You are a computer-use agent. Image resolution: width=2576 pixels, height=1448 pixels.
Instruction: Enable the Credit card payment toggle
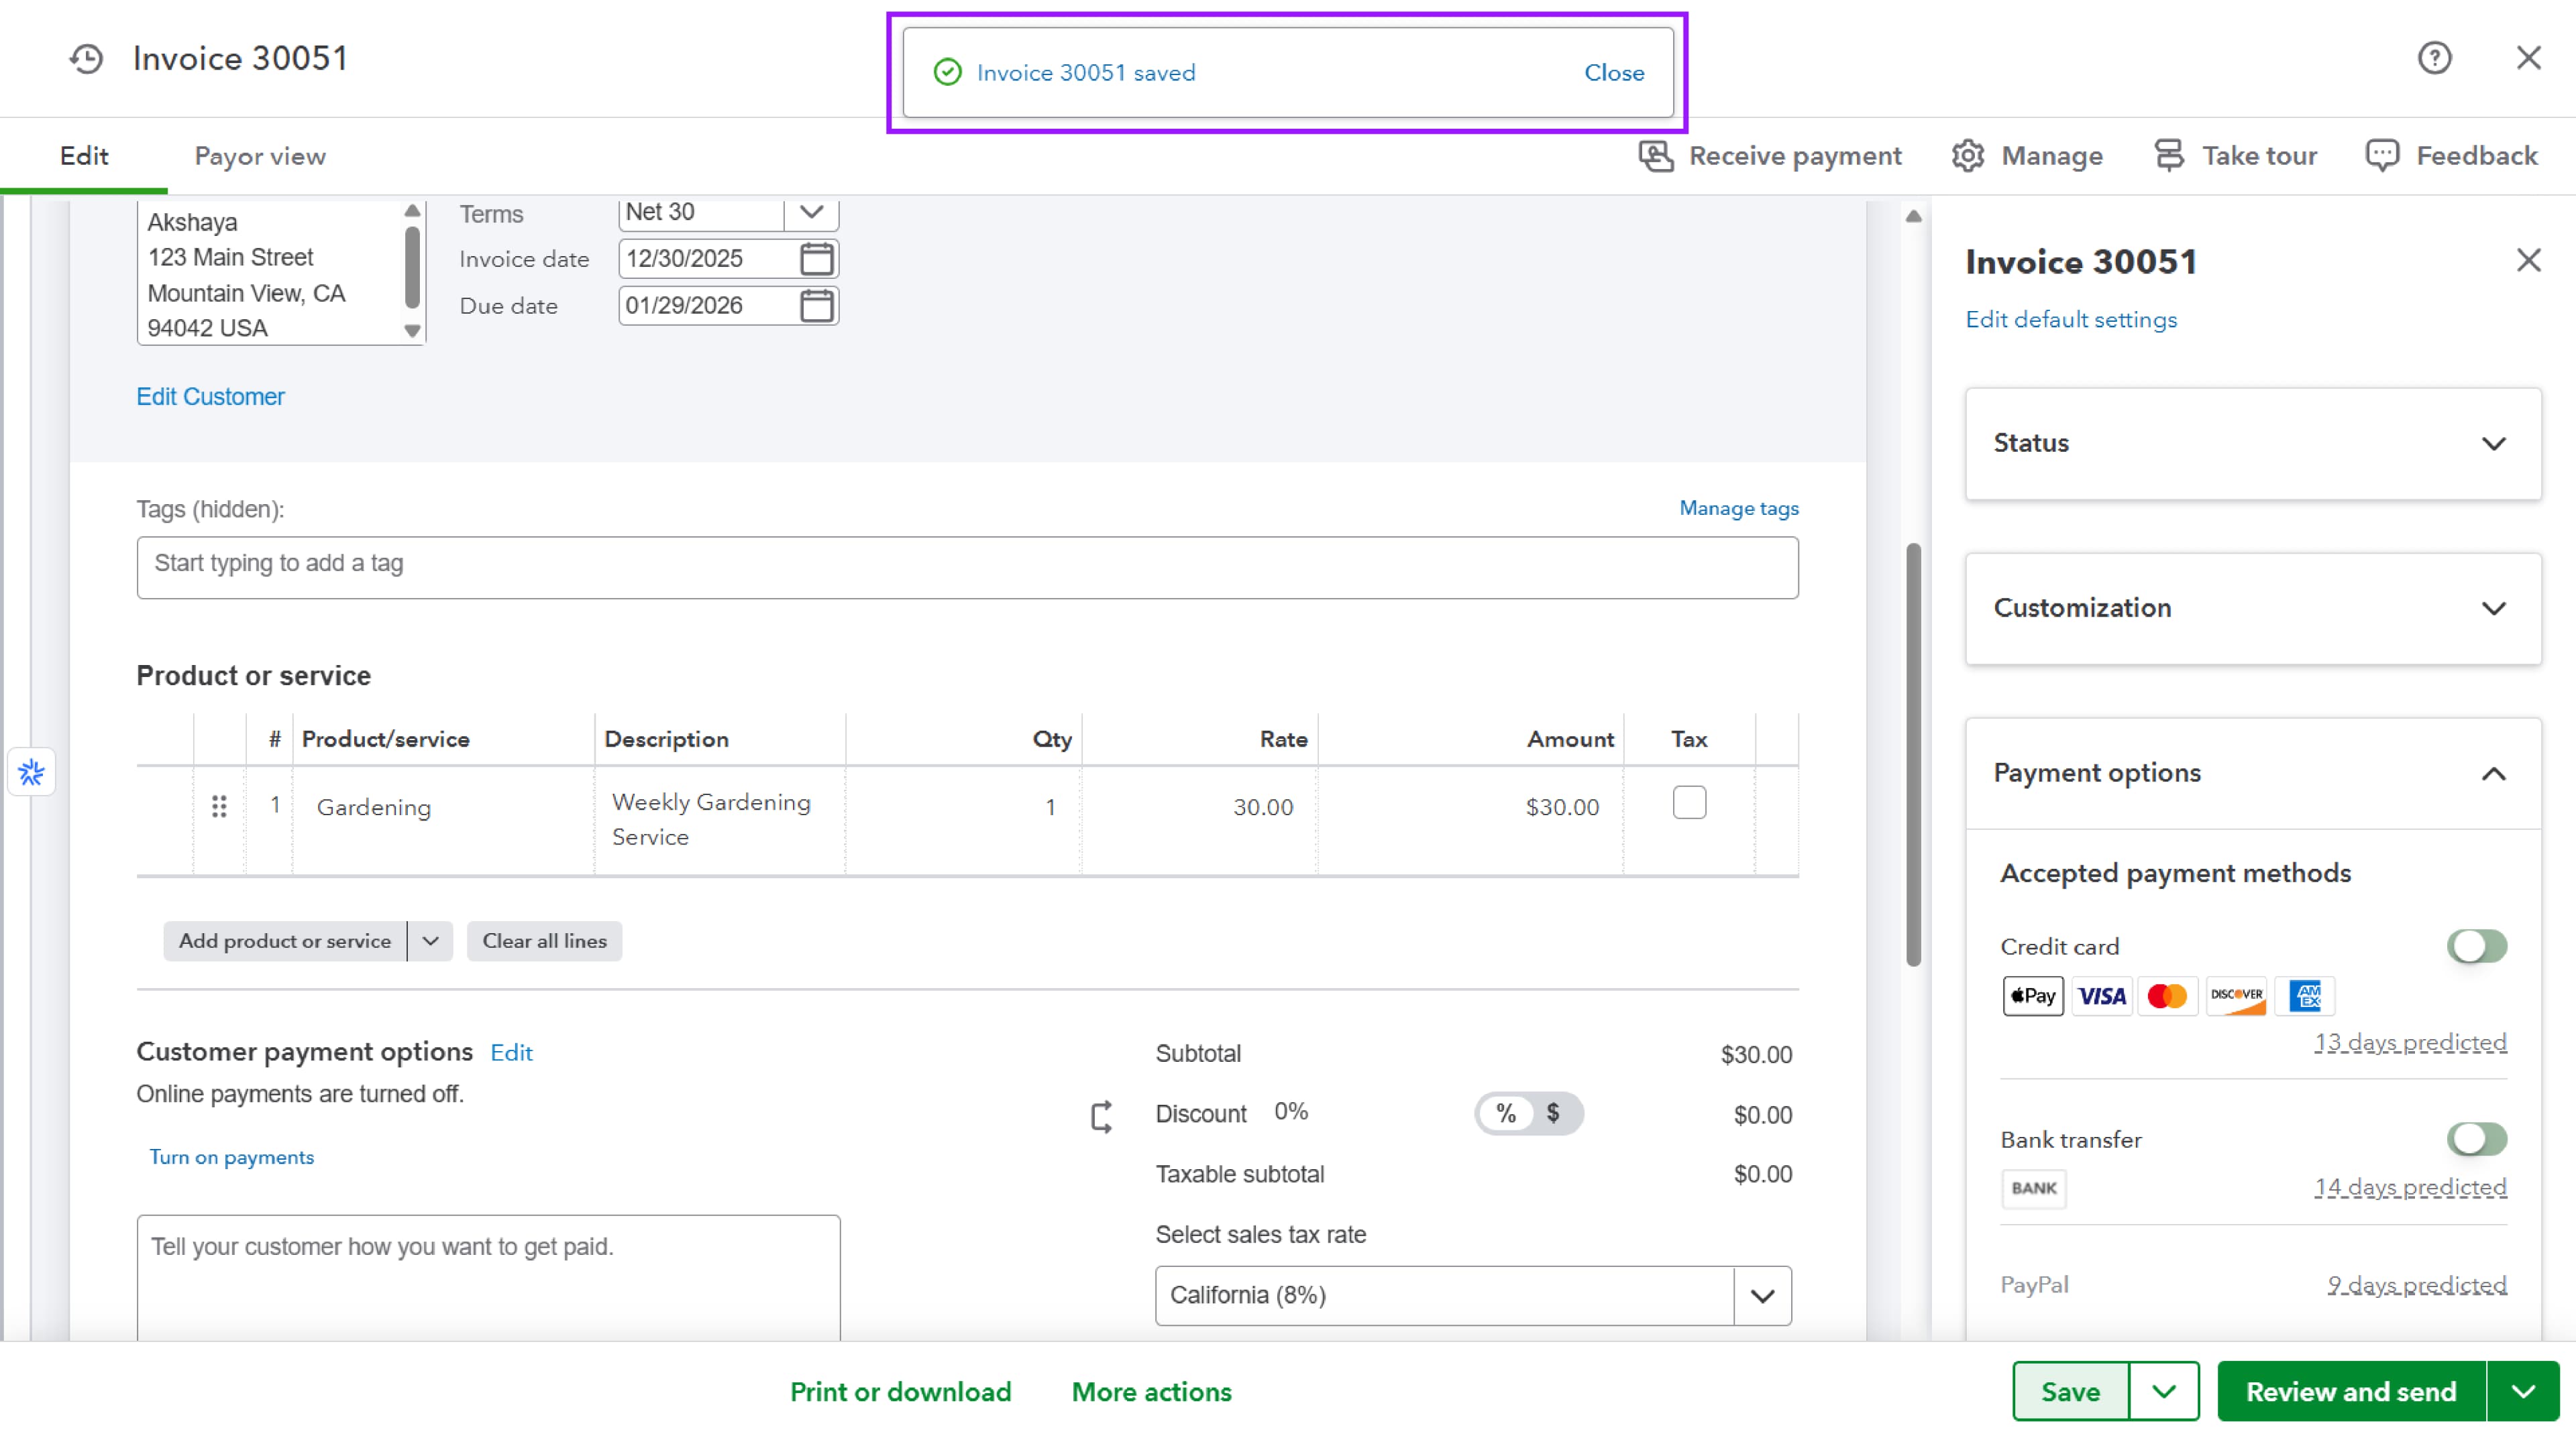click(x=2476, y=945)
